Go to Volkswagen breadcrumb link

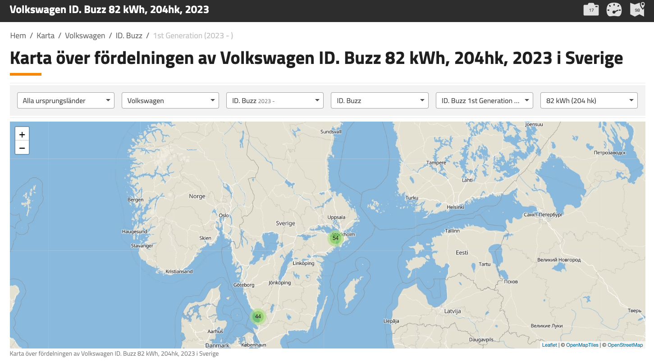click(x=85, y=36)
